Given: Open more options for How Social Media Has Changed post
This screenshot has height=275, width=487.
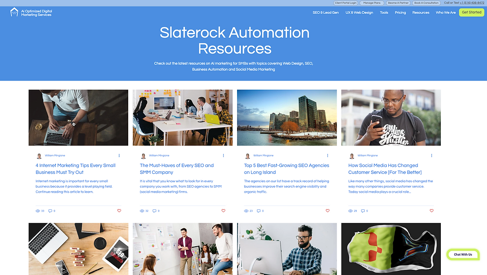Looking at the screenshot, I should [x=431, y=155].
